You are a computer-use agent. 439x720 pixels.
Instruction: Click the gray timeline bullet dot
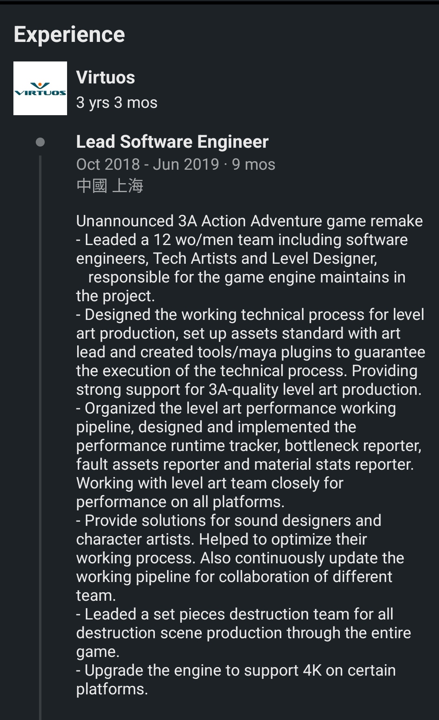(40, 142)
